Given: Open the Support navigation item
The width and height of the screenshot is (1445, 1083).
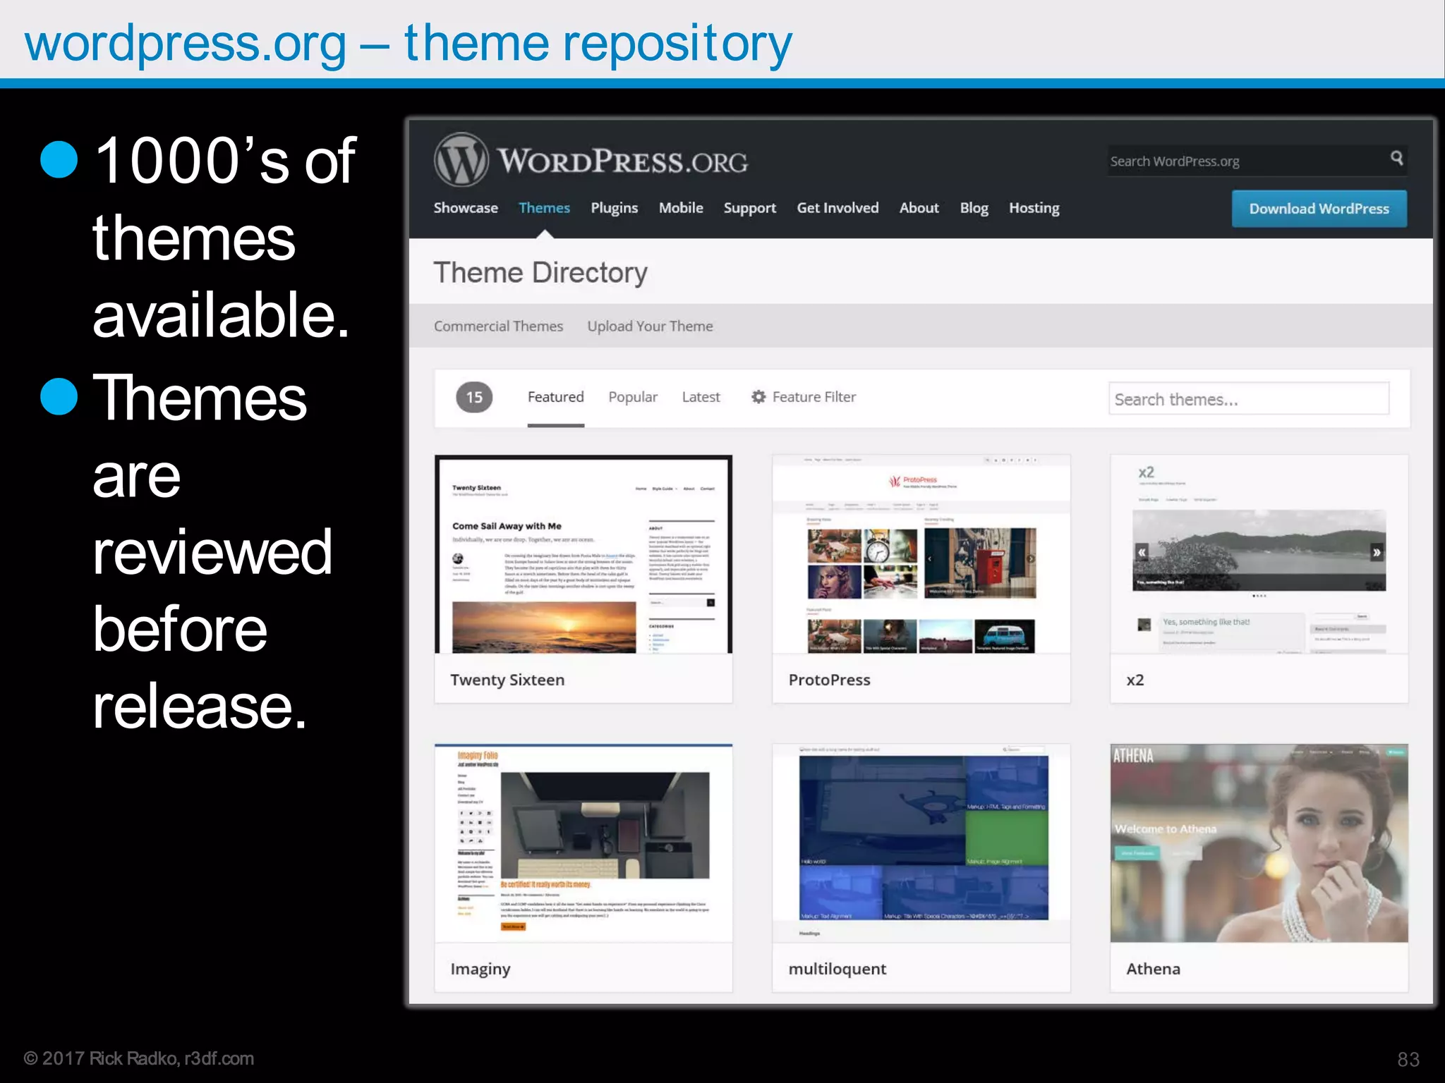Looking at the screenshot, I should tap(749, 208).
